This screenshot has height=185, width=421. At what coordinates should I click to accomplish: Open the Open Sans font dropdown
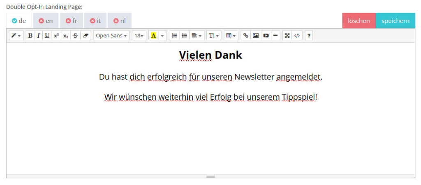(111, 36)
